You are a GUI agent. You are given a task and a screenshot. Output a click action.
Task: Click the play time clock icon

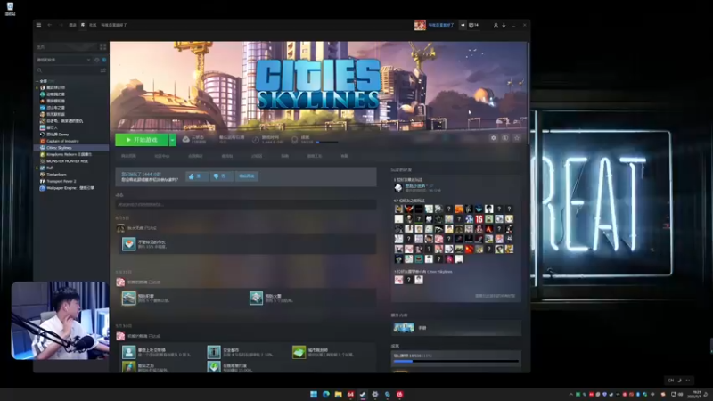256,140
